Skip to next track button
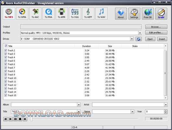The image size is (172, 130). pos(25,119)
